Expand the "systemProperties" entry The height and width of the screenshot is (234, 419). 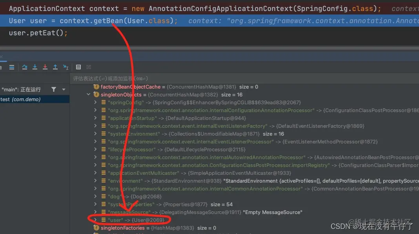(95, 204)
